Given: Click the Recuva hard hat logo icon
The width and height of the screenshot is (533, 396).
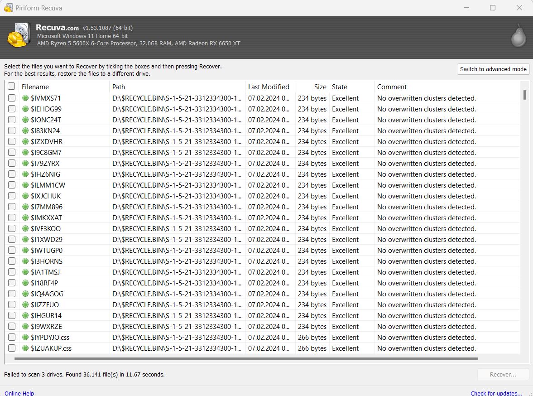Looking at the screenshot, I should 19,35.
